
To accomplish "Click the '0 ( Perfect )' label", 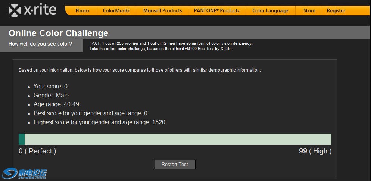I will [x=37, y=151].
